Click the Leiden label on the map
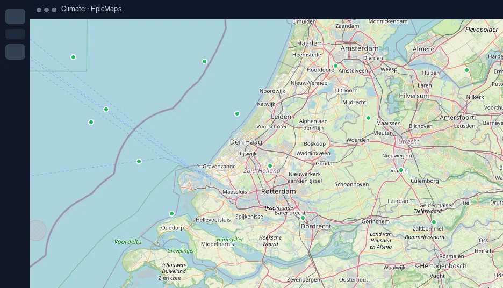The width and height of the screenshot is (503, 288). tap(281, 117)
